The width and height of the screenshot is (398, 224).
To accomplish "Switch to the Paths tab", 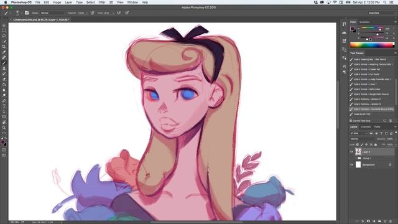I will (377, 127).
